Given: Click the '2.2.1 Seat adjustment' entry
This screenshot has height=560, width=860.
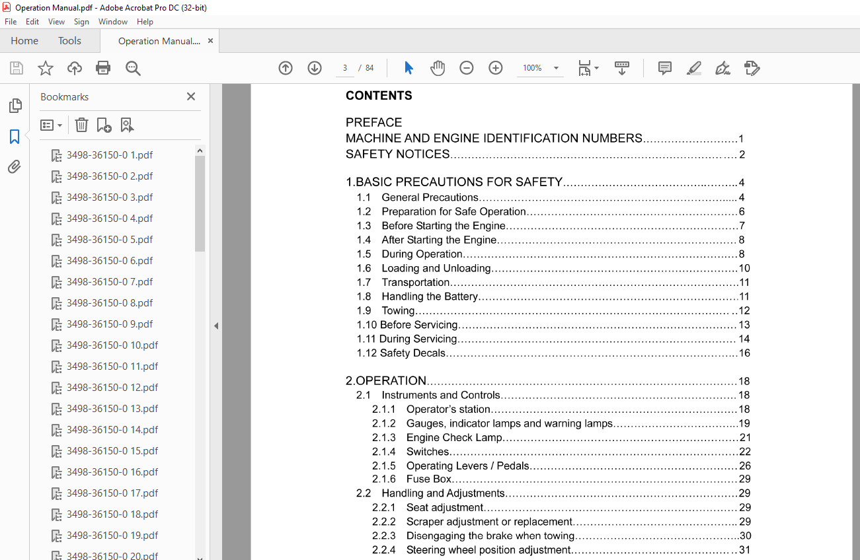Looking at the screenshot, I should tap(561, 508).
